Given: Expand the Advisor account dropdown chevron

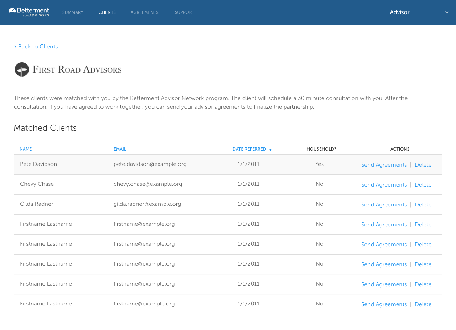Looking at the screenshot, I should click(x=447, y=12).
